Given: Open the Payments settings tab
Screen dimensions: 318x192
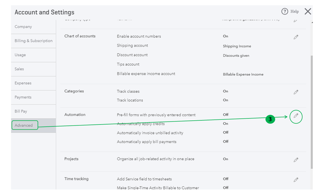Looking at the screenshot, I should (23, 97).
